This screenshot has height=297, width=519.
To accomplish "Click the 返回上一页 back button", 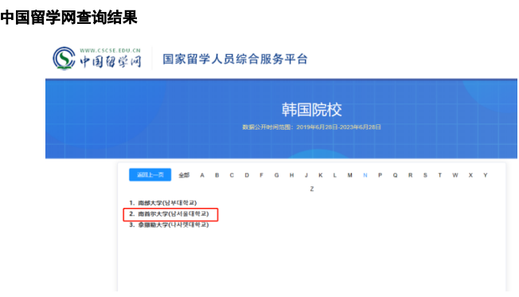I will coord(150,175).
